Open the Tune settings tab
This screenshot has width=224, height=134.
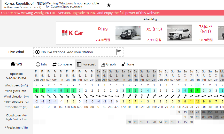[x=128, y=64]
